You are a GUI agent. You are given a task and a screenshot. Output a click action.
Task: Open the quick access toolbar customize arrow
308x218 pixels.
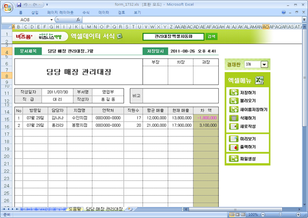[x=47, y=5]
